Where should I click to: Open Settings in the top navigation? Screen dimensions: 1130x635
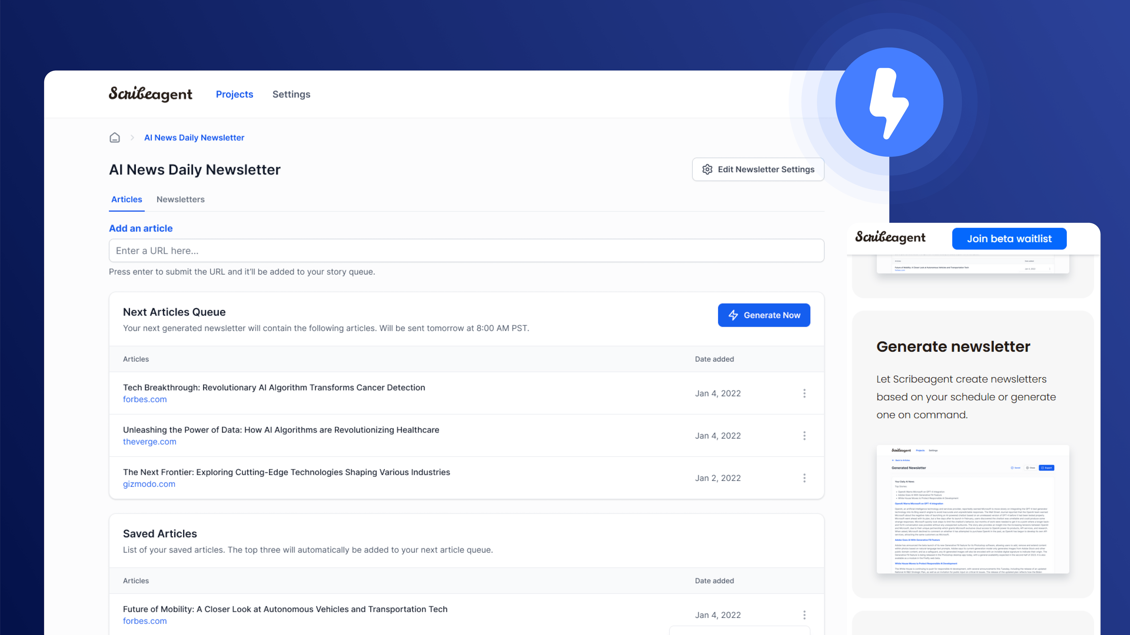pyautogui.click(x=291, y=94)
